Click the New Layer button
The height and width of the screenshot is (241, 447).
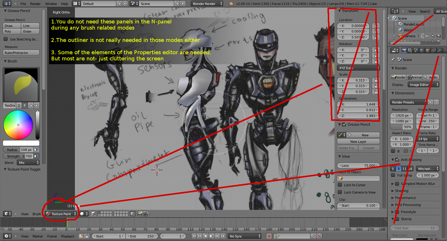point(358,141)
